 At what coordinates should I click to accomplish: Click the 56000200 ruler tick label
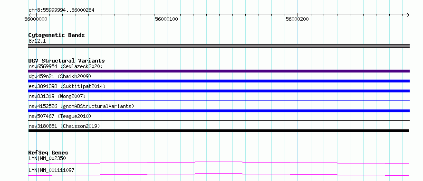coord(297,19)
